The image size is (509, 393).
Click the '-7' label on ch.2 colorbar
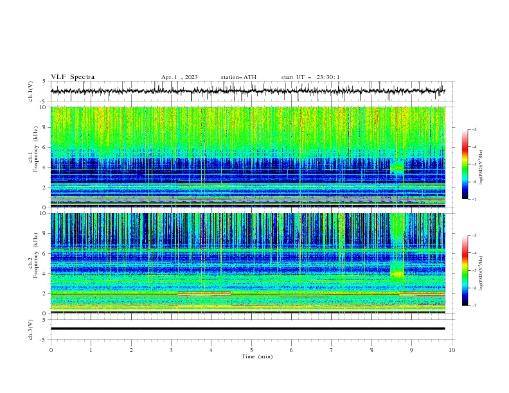(x=474, y=306)
